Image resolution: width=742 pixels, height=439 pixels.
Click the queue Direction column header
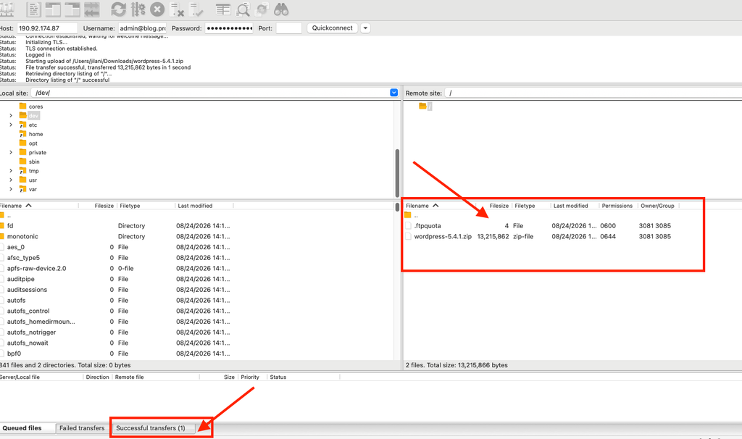tap(98, 377)
